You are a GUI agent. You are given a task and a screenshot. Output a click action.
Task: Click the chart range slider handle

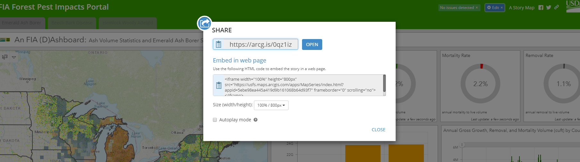[462, 145]
